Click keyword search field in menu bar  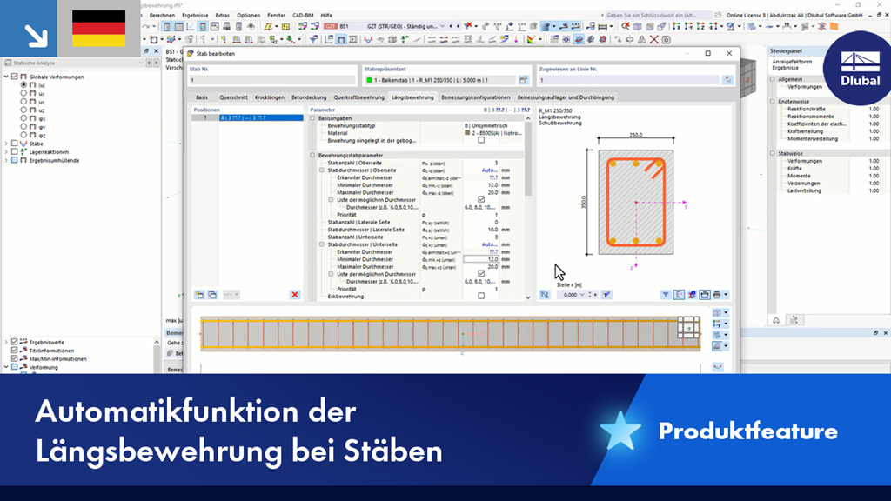click(x=658, y=16)
